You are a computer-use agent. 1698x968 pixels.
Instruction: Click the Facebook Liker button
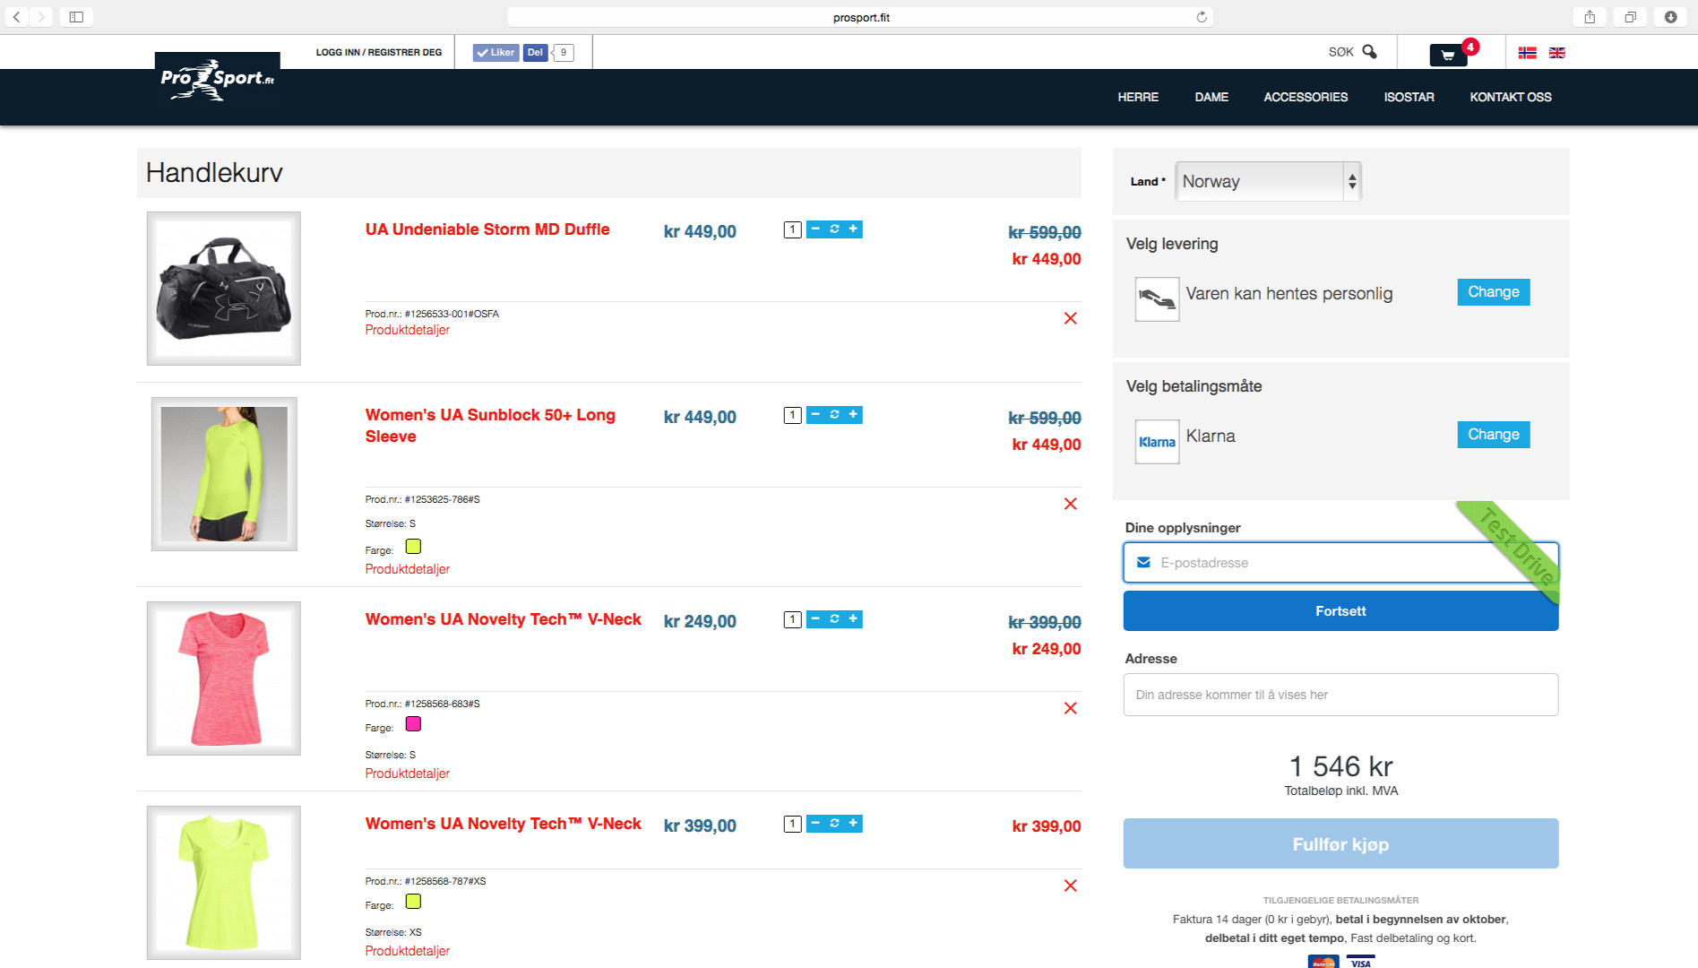pos(496,53)
